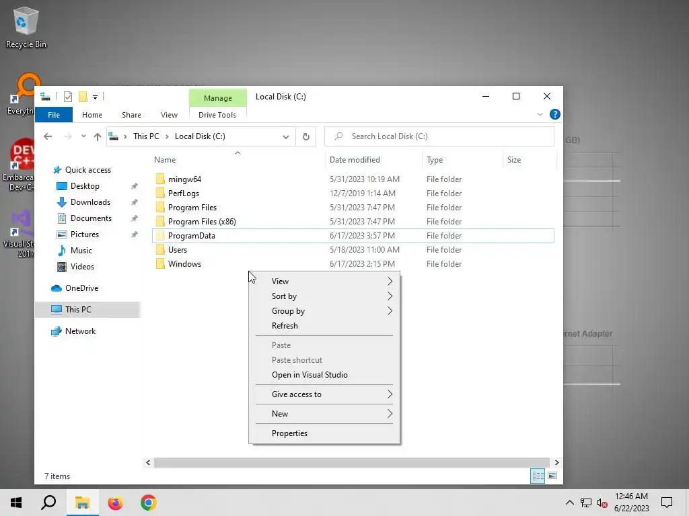Select Network in the navigation pane
689x516 pixels.
click(x=80, y=331)
